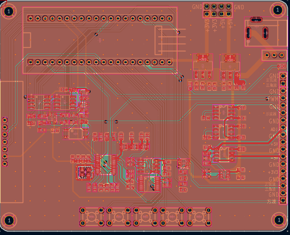Select the square first pad of the module's bottom pin row
The image size is (290, 235).
coord(30,62)
